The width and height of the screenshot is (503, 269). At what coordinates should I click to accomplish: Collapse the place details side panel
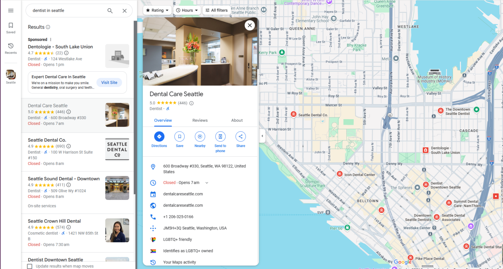coord(262,136)
